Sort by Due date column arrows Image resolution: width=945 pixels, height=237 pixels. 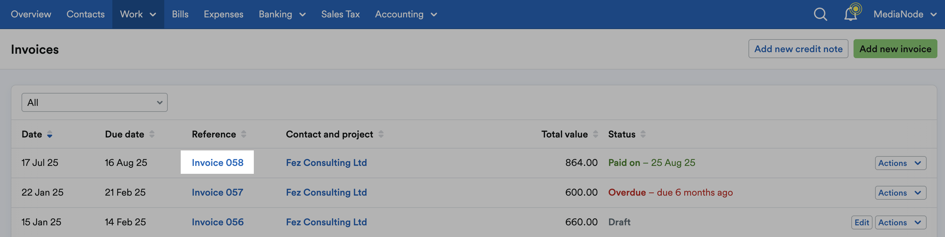pyautogui.click(x=152, y=134)
